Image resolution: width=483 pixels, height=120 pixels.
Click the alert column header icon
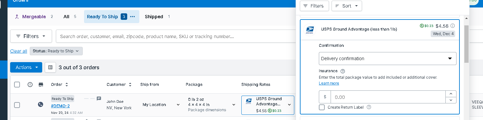pos(30,85)
